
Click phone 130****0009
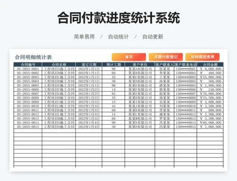click(186, 102)
